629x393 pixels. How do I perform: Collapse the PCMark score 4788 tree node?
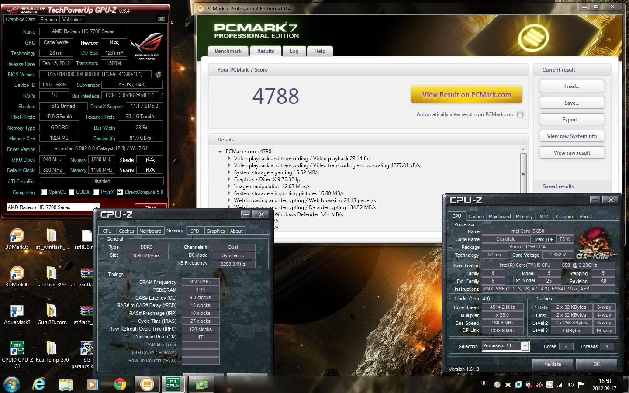tap(220, 152)
